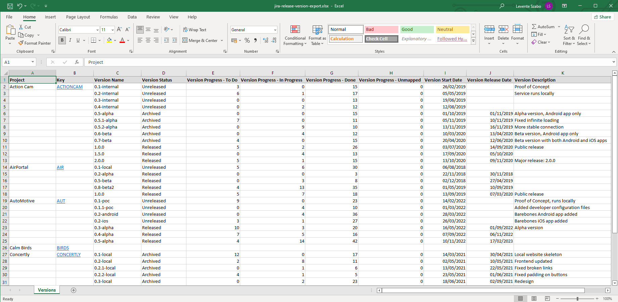Click Decrease Decimal icon

pyautogui.click(x=274, y=40)
